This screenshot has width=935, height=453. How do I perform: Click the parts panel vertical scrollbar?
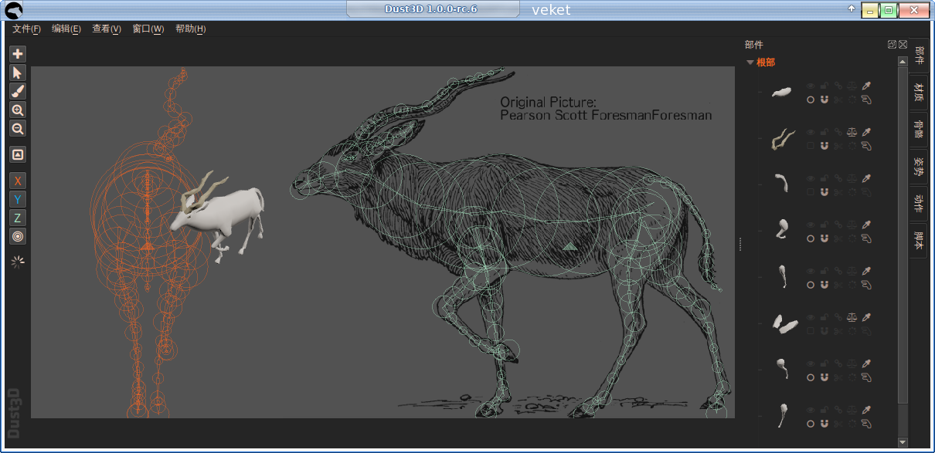pyautogui.click(x=903, y=235)
